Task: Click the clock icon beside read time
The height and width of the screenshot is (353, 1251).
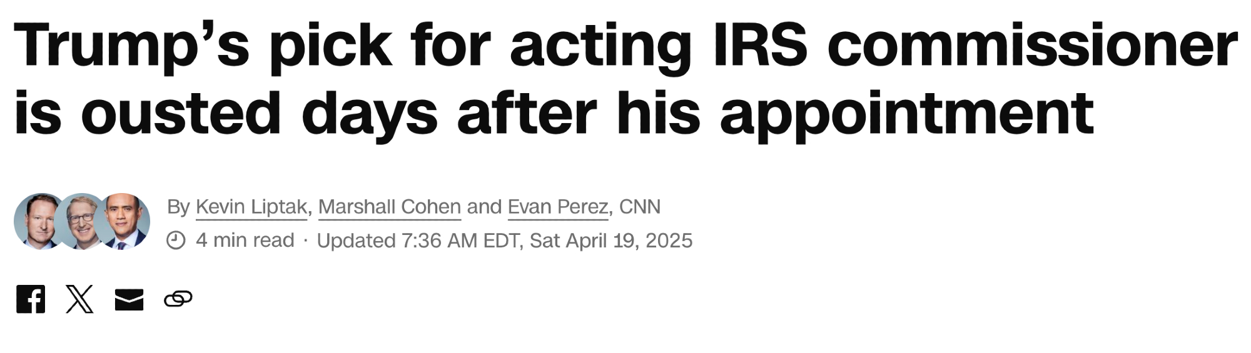Action: click(x=176, y=241)
